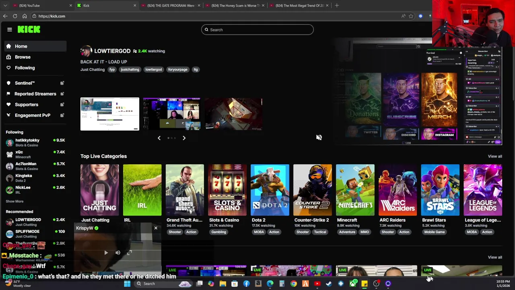The image size is (515, 290).
Task: Click the Kick logo
Action: [x=29, y=29]
